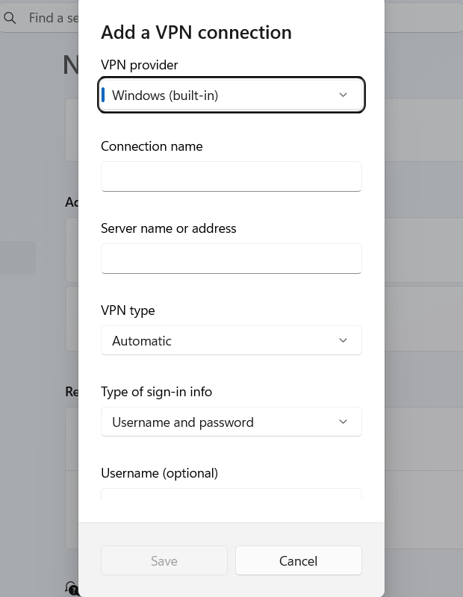The image size is (463, 597).
Task: Click the chevron next to Username and password
Action: [x=343, y=422]
